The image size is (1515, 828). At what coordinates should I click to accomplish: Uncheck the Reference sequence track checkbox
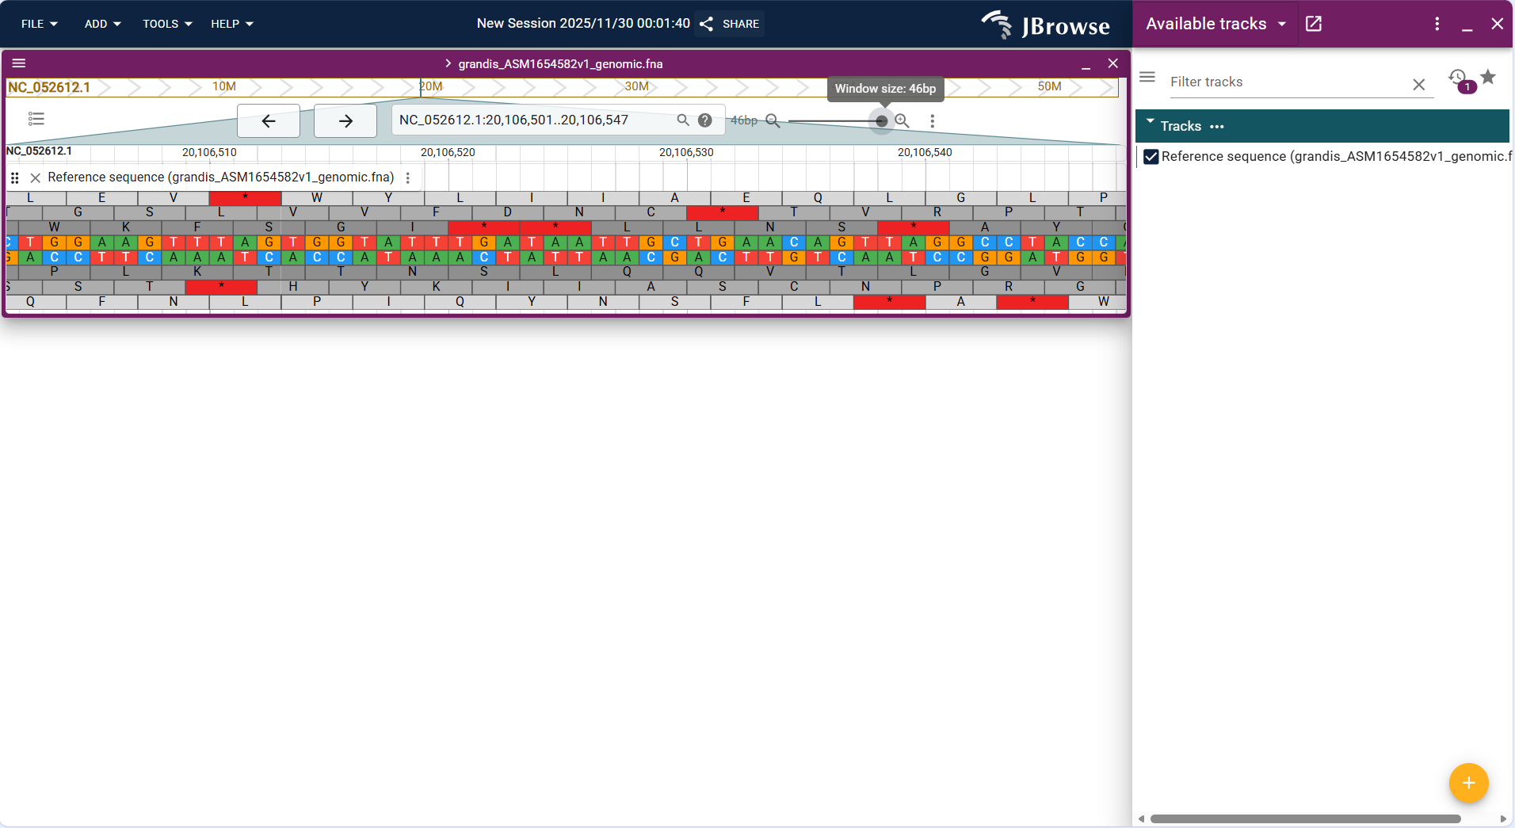point(1151,156)
